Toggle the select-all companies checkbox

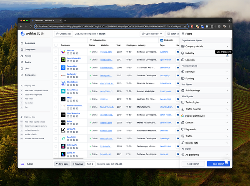click(56, 45)
